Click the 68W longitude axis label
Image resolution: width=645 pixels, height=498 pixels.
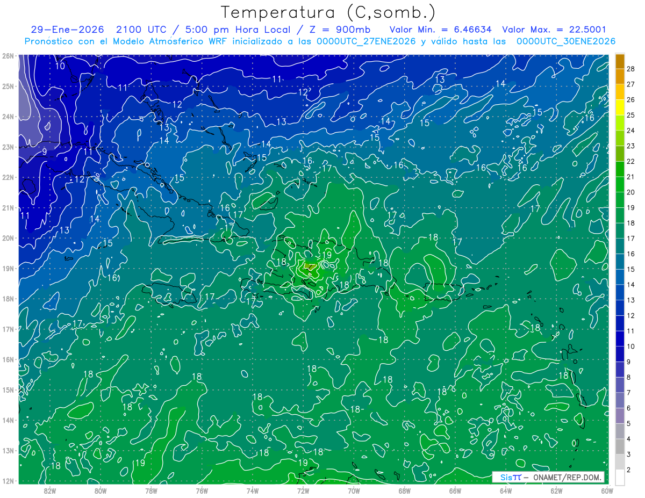pos(405,490)
